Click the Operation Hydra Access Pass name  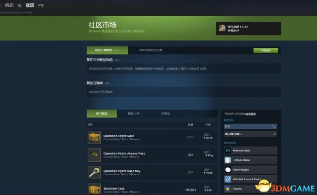click(124, 154)
